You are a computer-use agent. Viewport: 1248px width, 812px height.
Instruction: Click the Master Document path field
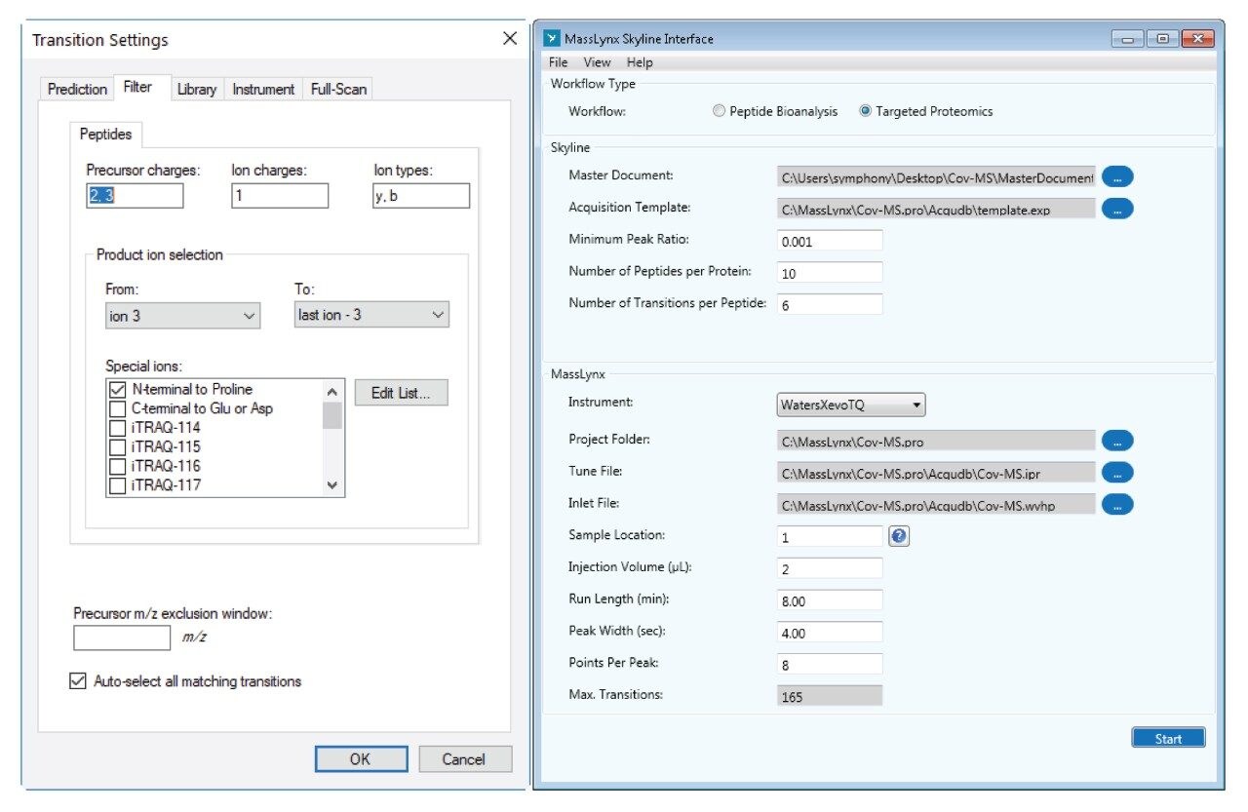pos(936,176)
